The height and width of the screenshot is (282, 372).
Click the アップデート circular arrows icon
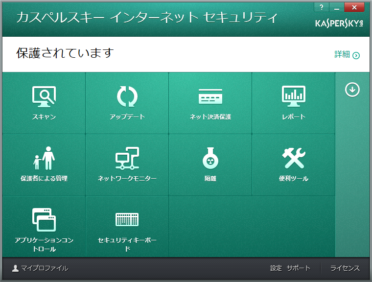pyautogui.click(x=127, y=96)
